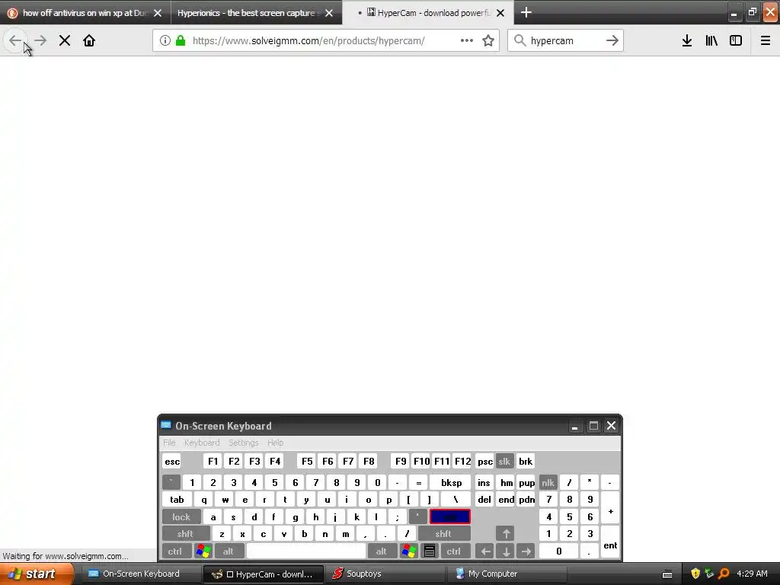Close the Hyperionics tab
Viewport: 780px width, 585px height.
pos(329,13)
